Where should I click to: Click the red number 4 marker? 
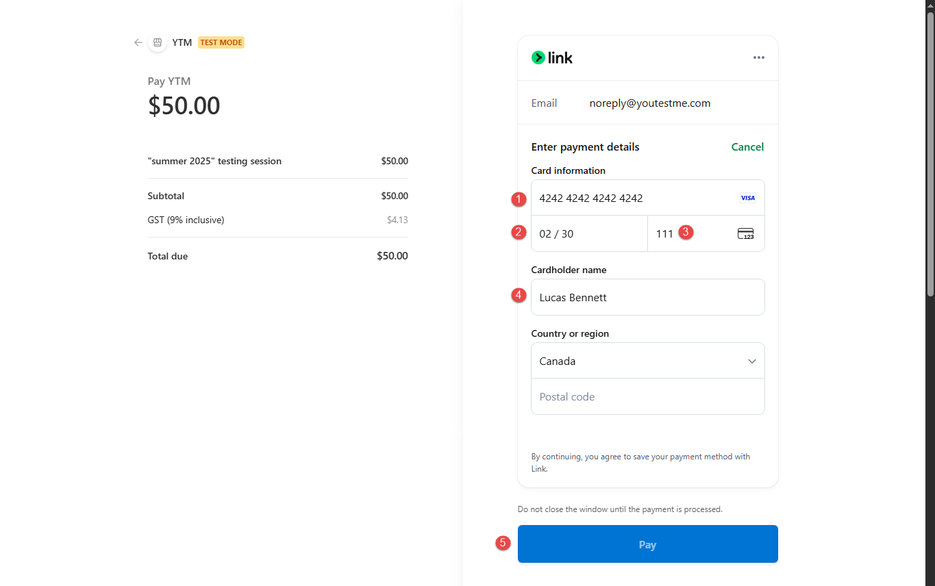click(x=519, y=296)
